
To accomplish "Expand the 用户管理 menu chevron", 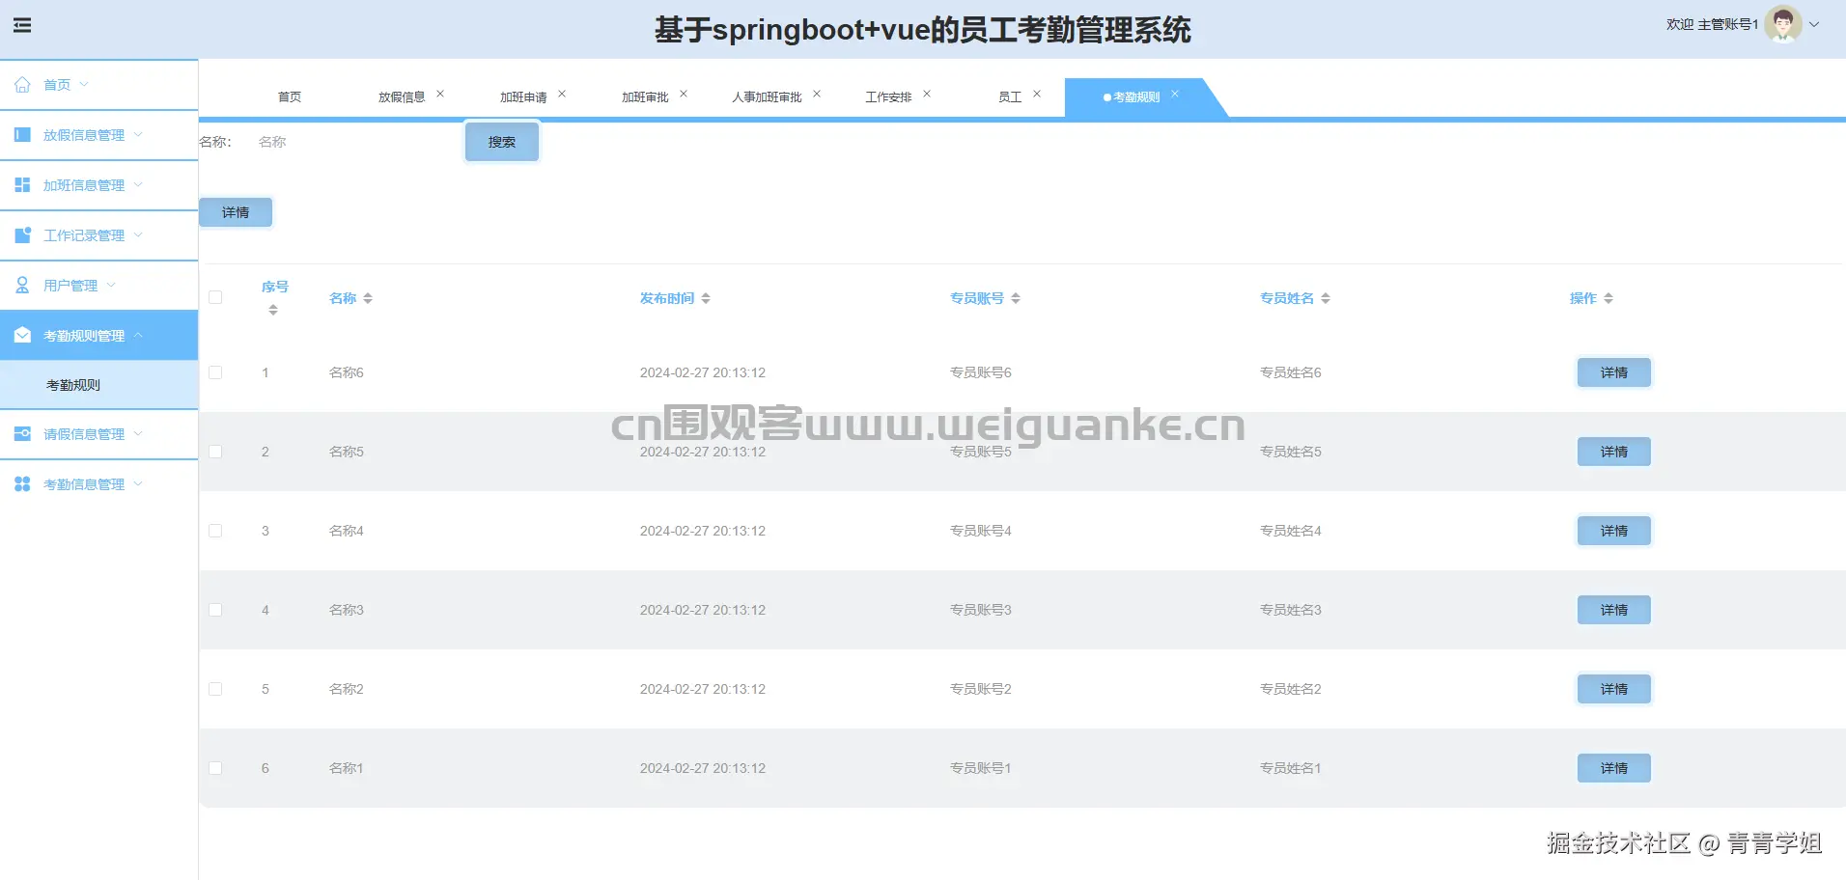I will click(x=111, y=285).
